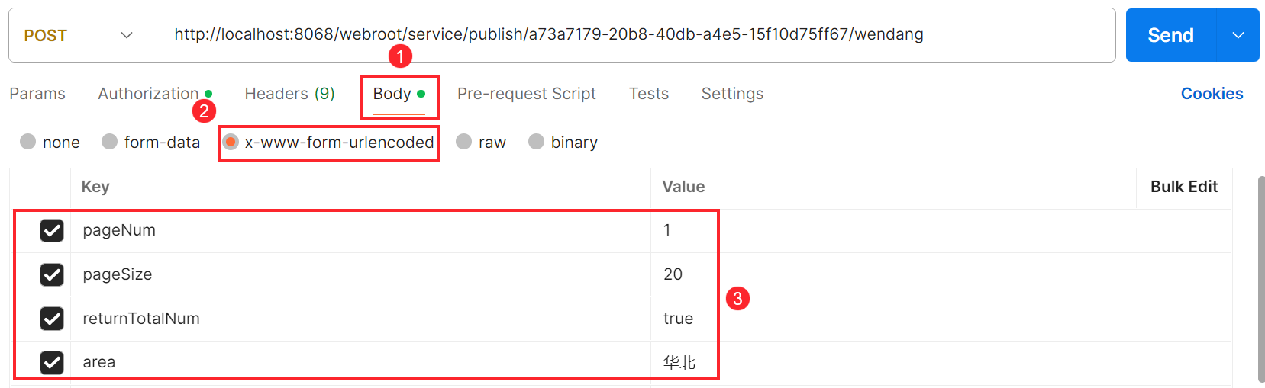Open the POST method dropdown
Viewport: 1265px width, 388px height.
(79, 35)
